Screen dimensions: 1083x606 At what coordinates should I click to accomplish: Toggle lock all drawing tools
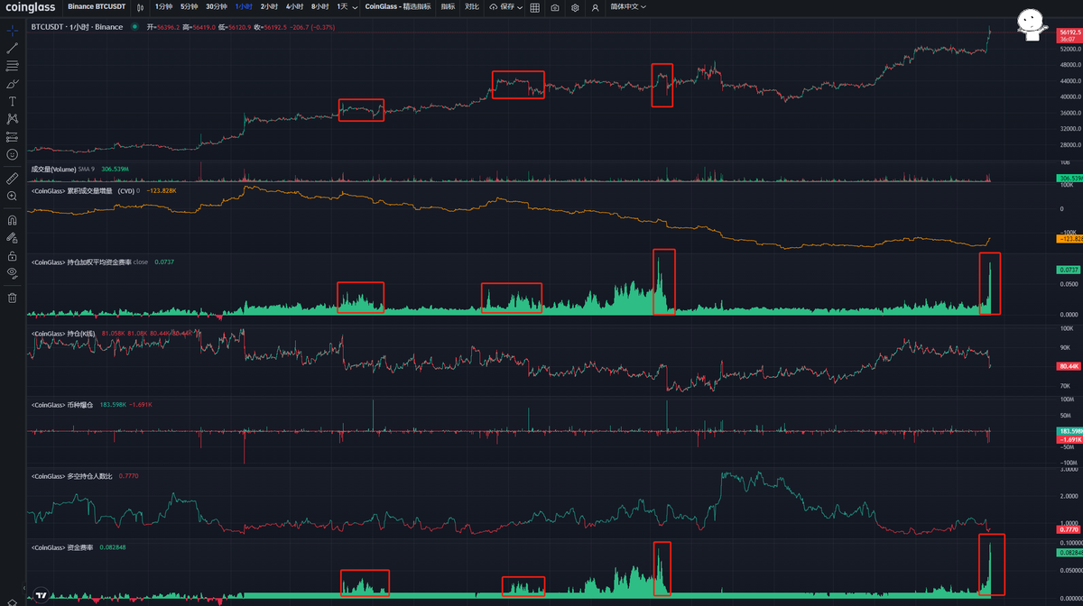(13, 254)
